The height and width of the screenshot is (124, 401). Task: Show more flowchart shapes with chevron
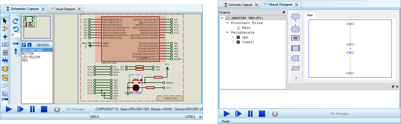point(296,78)
